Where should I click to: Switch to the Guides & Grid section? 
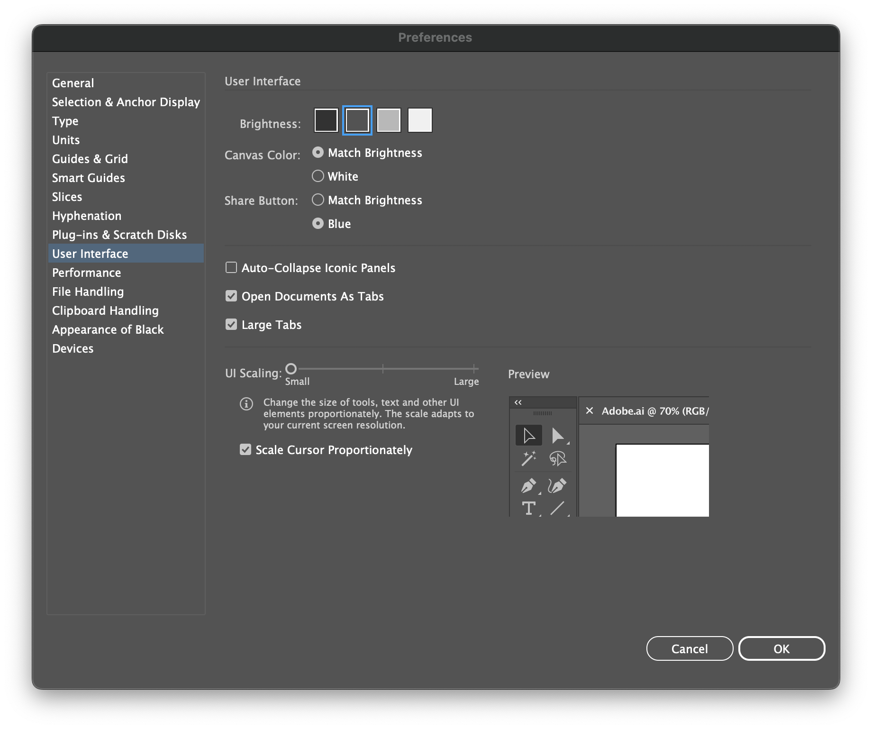pos(90,159)
